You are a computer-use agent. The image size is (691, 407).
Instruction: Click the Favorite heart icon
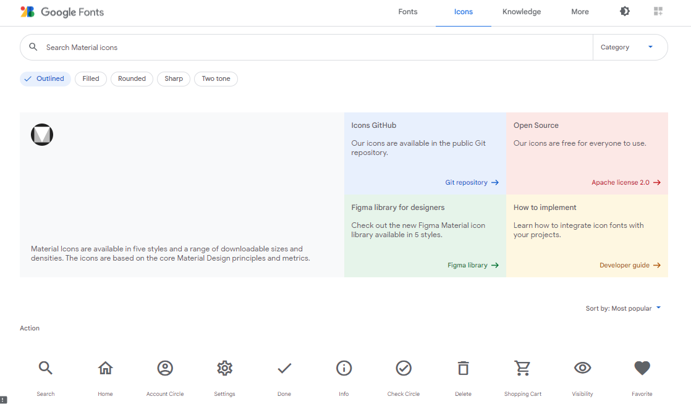pos(642,369)
